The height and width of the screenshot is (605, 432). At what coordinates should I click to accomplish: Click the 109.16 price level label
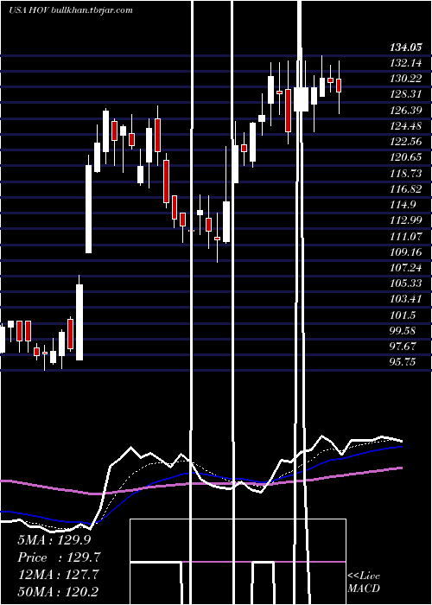click(406, 252)
